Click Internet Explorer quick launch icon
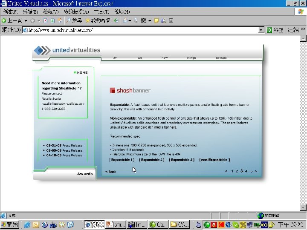This screenshot has height=230, width=307. (x=27, y=225)
